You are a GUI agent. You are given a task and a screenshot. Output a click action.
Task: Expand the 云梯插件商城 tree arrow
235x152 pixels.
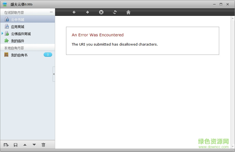click(x=2, y=34)
